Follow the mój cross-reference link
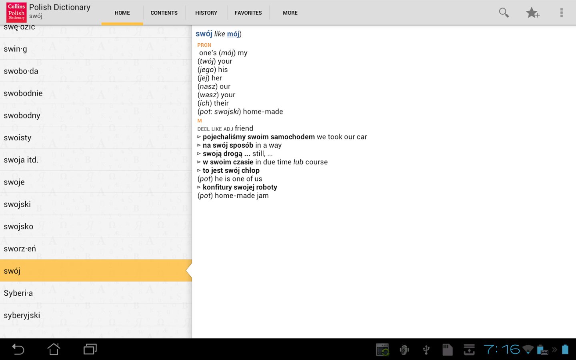 pos(233,34)
